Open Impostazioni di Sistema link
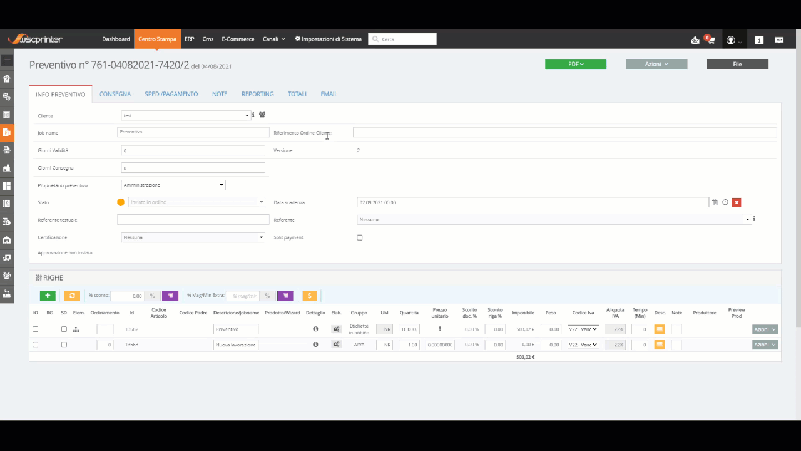 329,39
